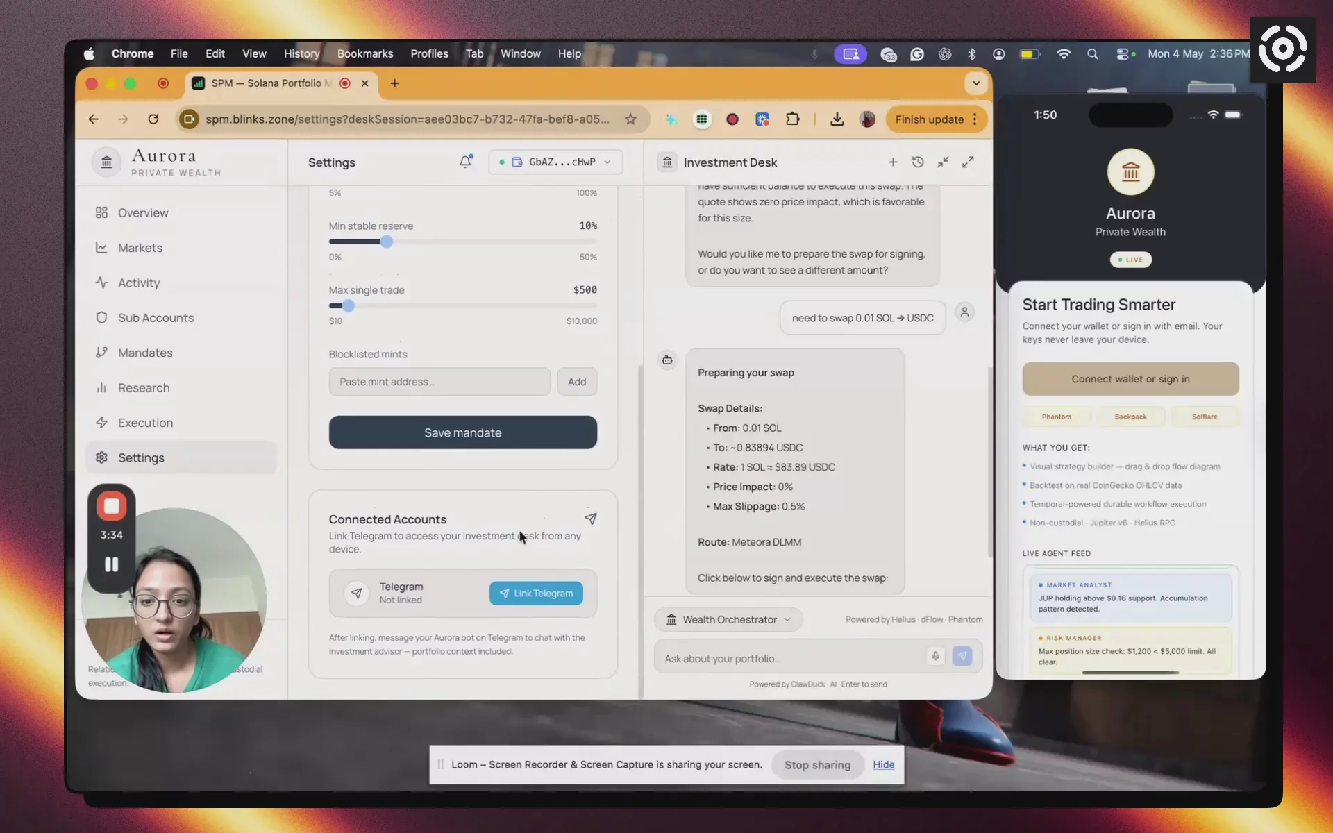
Task: Open the Apple menu
Action: (x=89, y=53)
